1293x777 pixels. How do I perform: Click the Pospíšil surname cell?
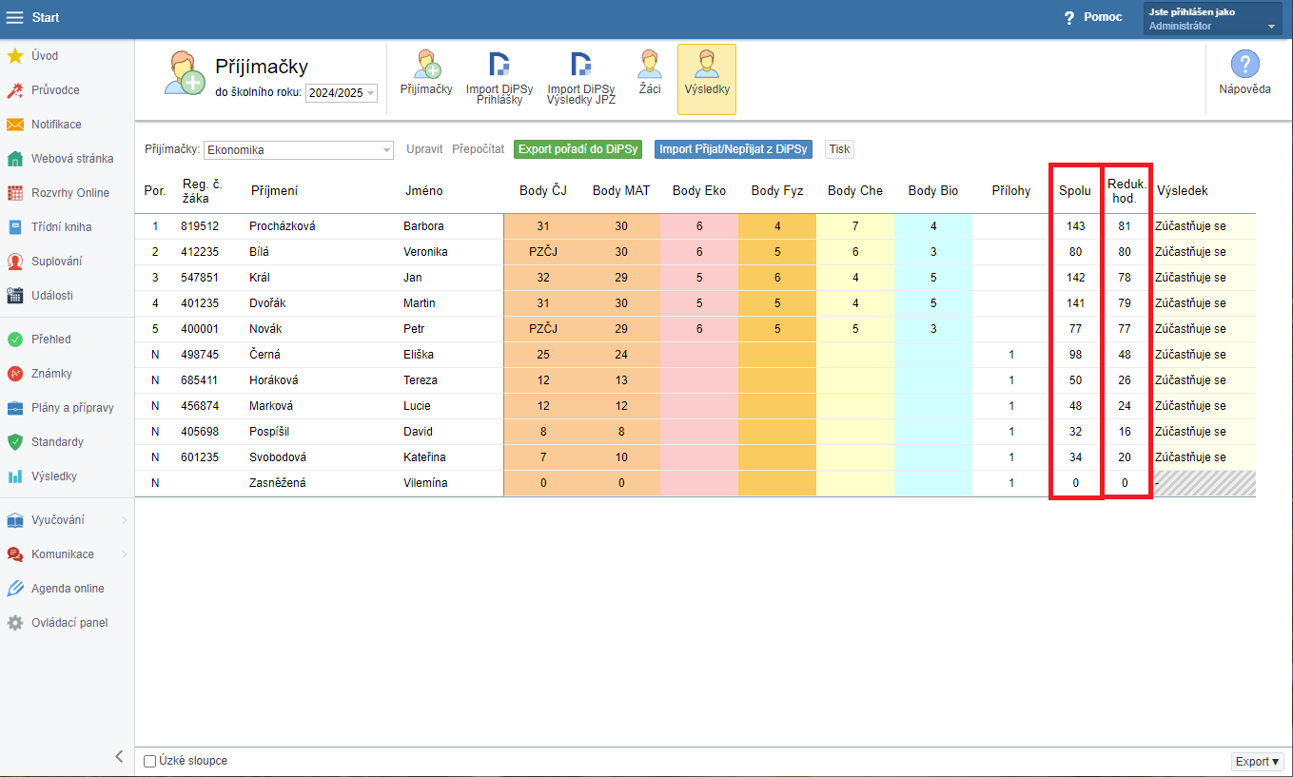270,432
